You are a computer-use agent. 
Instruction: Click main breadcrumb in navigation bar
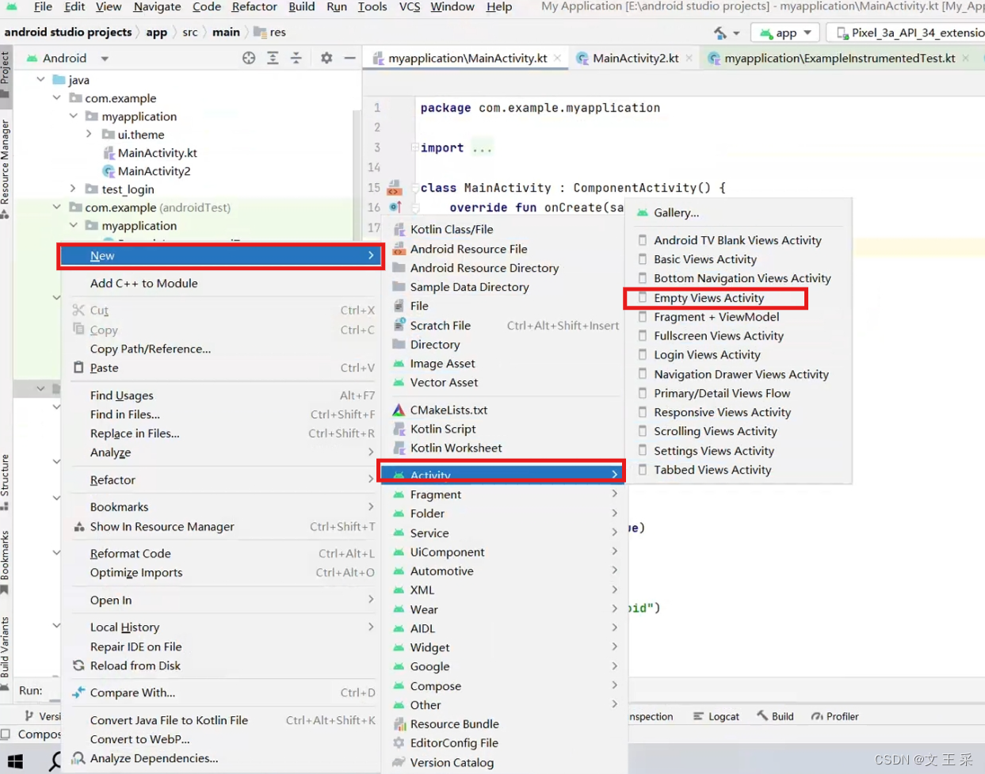point(226,32)
